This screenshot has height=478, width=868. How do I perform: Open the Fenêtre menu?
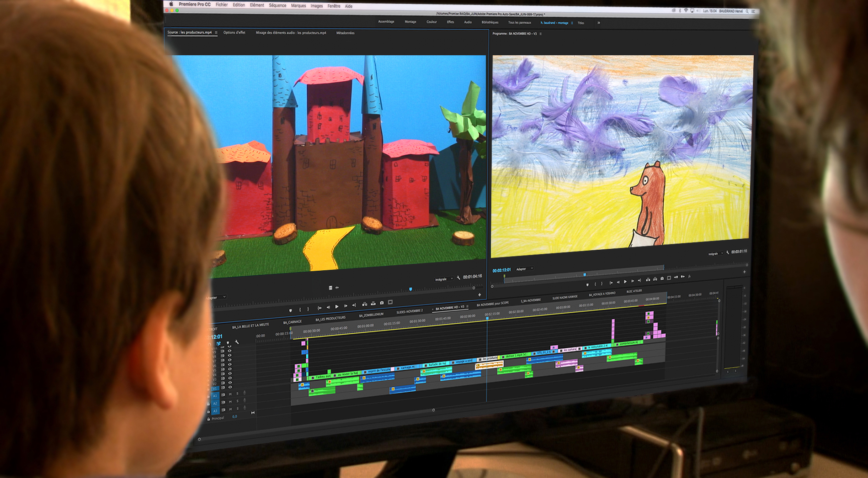tap(334, 6)
